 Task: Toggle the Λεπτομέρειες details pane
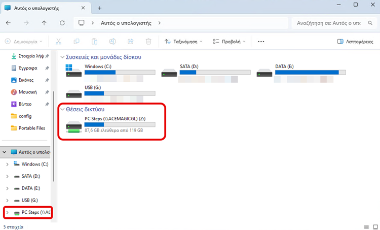(x=355, y=42)
